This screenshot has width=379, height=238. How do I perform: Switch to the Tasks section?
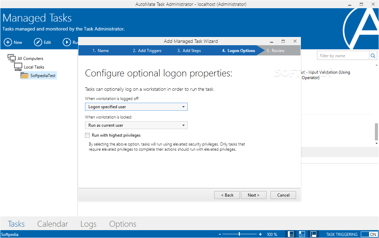click(x=16, y=224)
